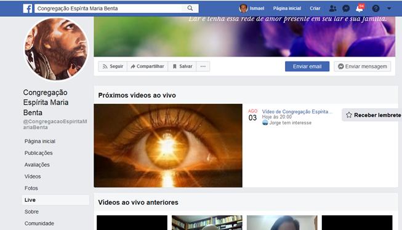Click Criar in the top bar
The image size is (402, 230).
coord(315,9)
